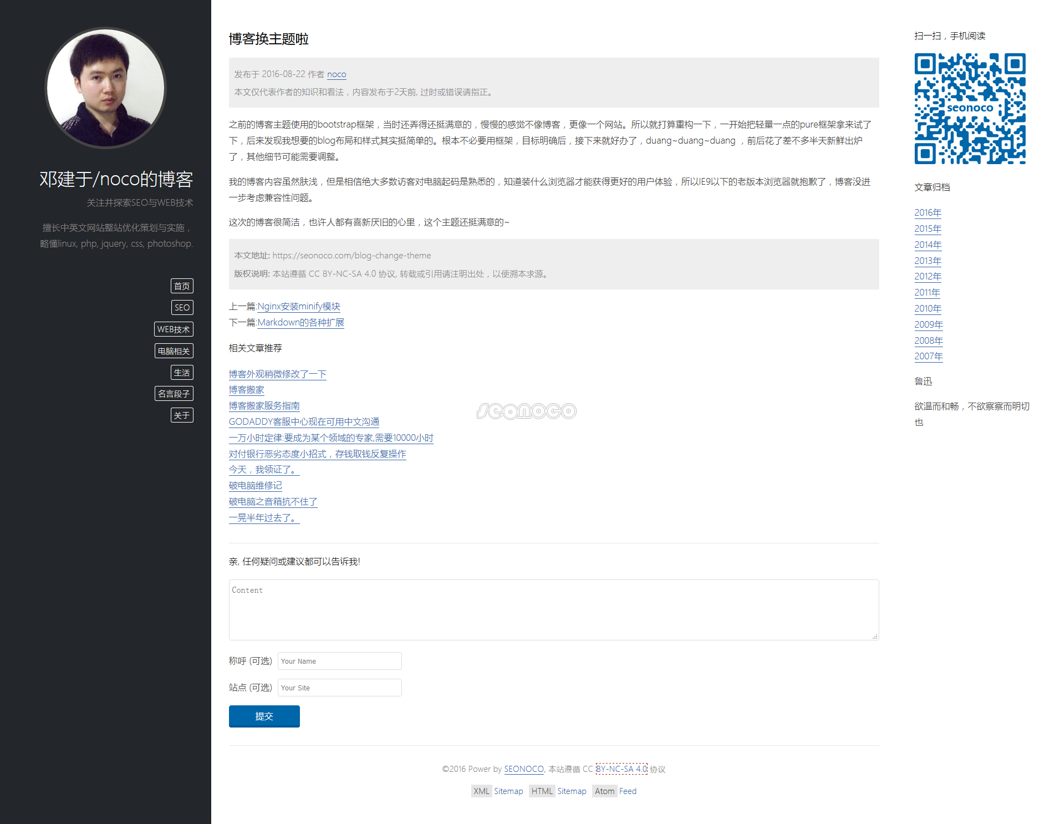This screenshot has width=1055, height=824.
Task: Open next post Markdown的各种扩展
Action: click(300, 323)
